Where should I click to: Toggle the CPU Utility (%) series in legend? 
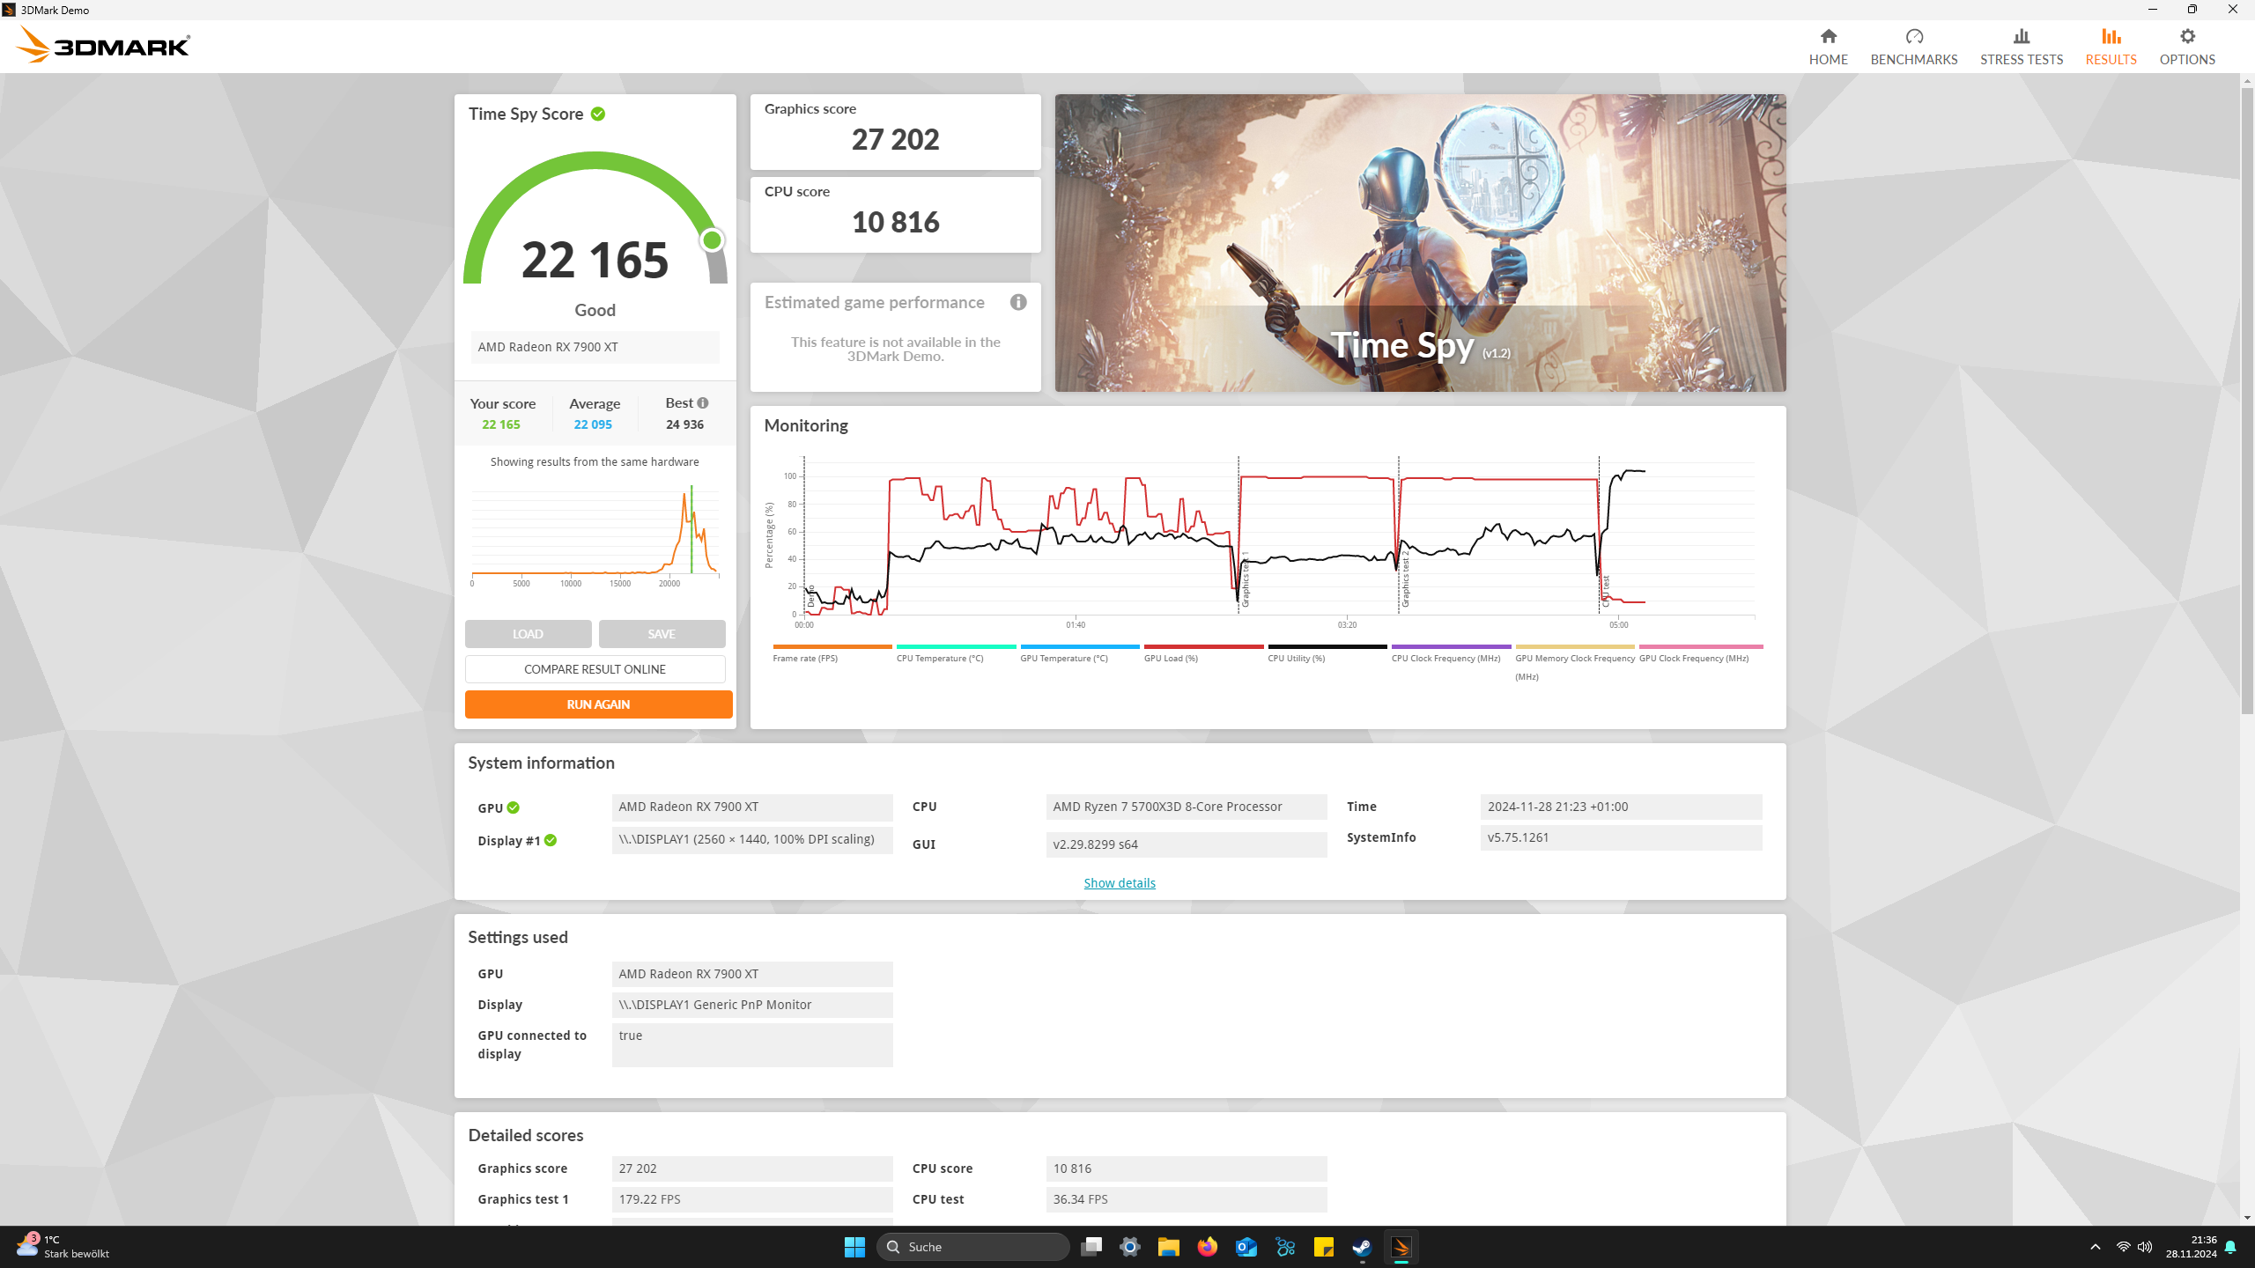point(1296,658)
